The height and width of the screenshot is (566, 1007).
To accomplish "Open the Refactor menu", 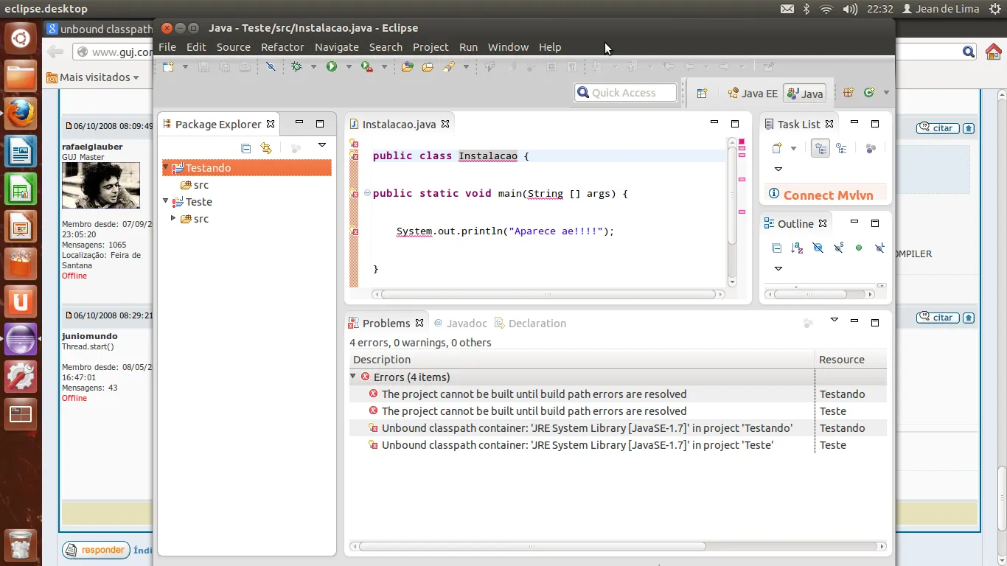I will click(282, 47).
